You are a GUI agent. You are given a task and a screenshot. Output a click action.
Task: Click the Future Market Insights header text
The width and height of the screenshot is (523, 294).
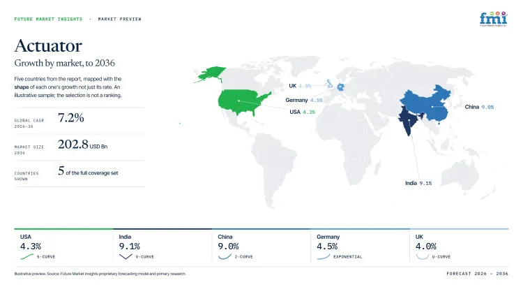[48, 19]
